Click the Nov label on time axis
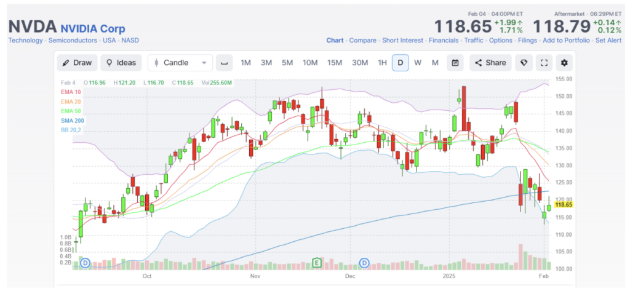The width and height of the screenshot is (630, 291). pos(255,276)
